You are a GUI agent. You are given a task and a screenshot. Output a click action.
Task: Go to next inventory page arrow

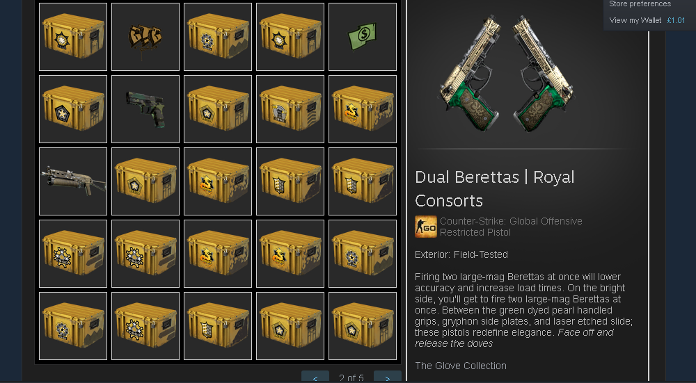click(388, 377)
